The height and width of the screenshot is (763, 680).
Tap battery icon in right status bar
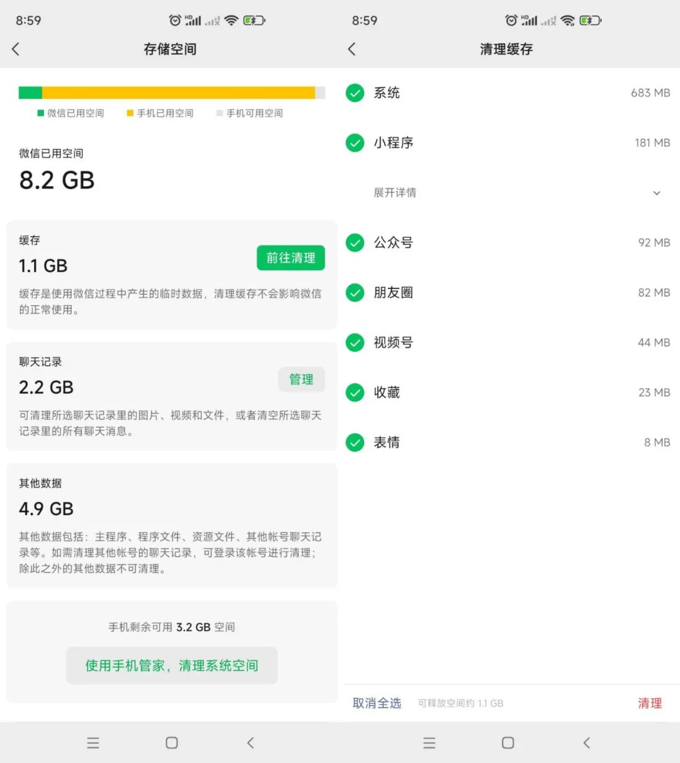click(591, 20)
